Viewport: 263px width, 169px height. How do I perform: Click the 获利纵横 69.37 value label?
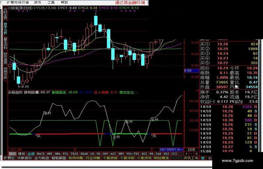point(37,92)
